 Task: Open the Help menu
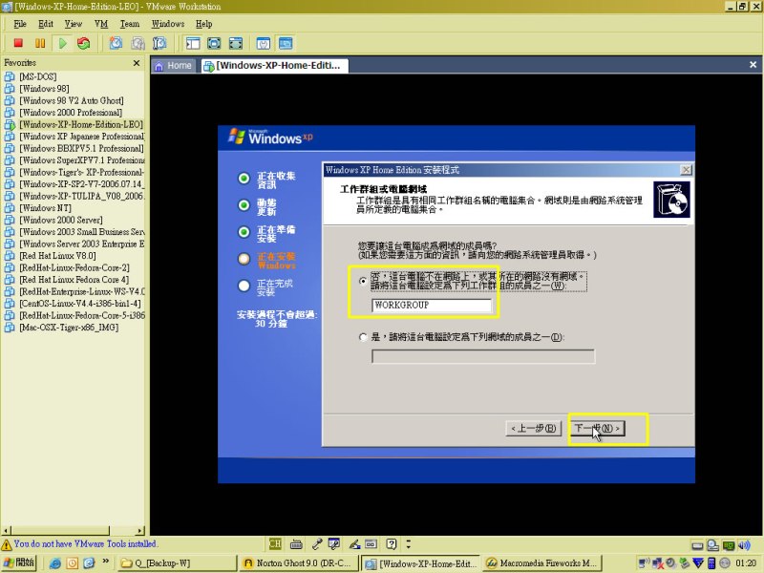tap(203, 24)
